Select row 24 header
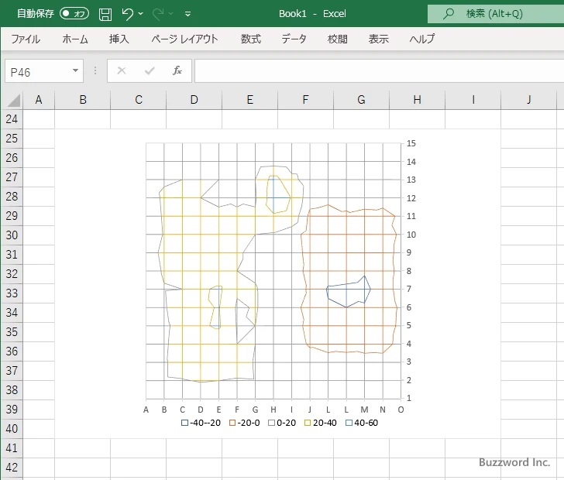The image size is (564, 480). tap(12, 119)
